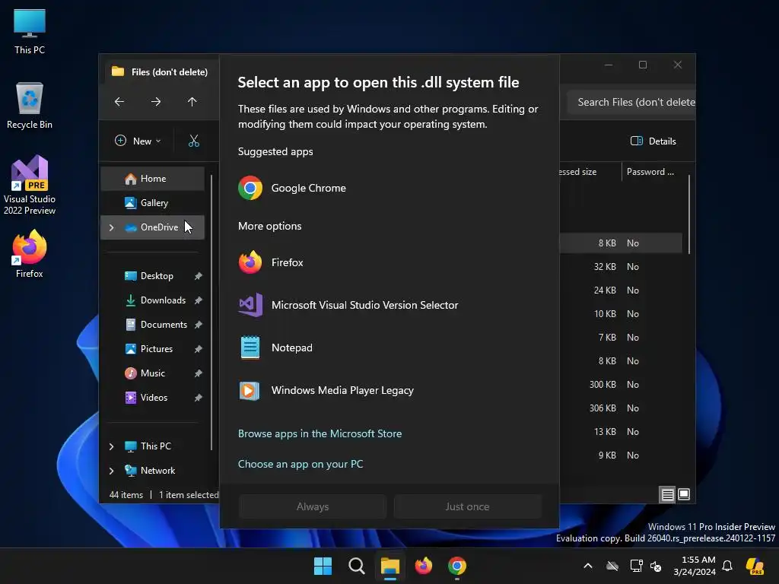
Task: Click the pin icon beside Videos
Action: [199, 398]
